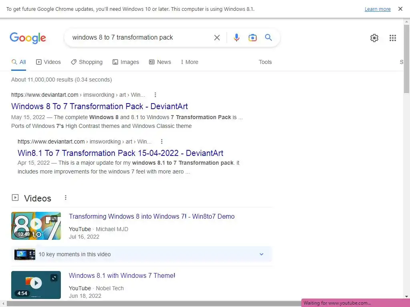Select the All results tab
This screenshot has width=410, height=307.
tap(18, 62)
